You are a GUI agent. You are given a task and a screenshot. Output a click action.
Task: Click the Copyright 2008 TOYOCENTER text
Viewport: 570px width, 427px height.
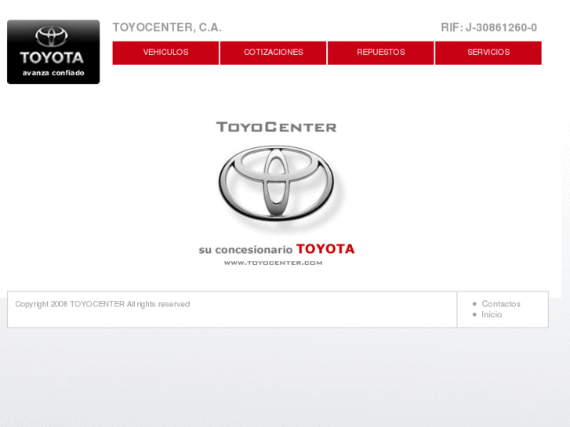click(103, 304)
